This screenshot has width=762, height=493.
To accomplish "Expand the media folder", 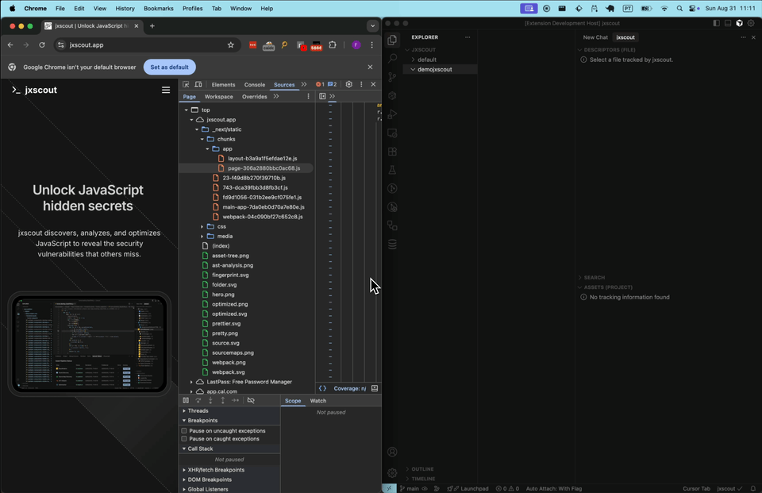I will click(x=202, y=237).
